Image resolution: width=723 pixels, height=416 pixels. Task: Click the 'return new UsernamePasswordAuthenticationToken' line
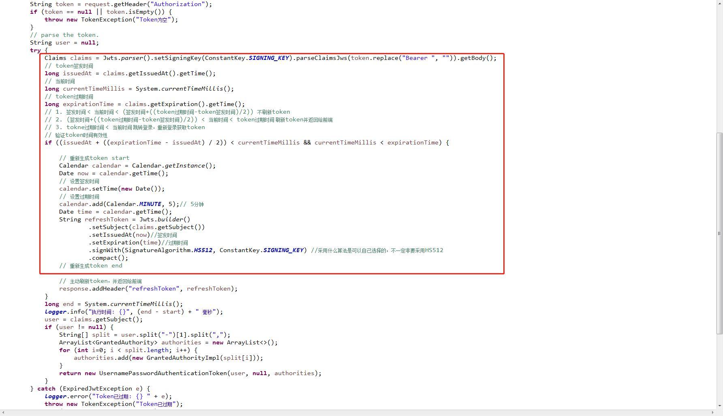[x=190, y=373]
